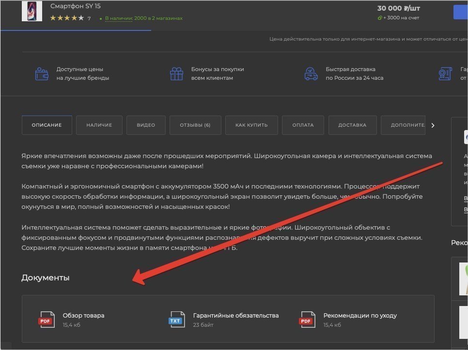Open the Описание tab
The image size is (468, 350).
coord(47,125)
